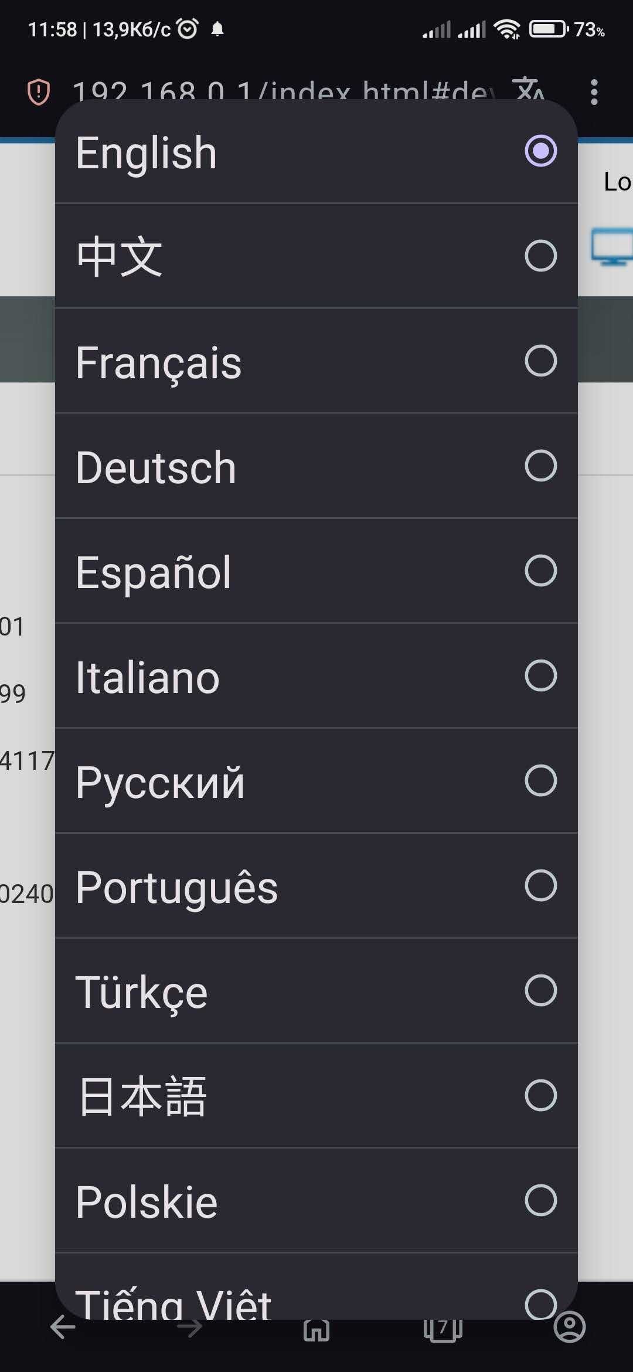The width and height of the screenshot is (633, 1372).
Task: Open the profile account icon
Action: [570, 1327]
